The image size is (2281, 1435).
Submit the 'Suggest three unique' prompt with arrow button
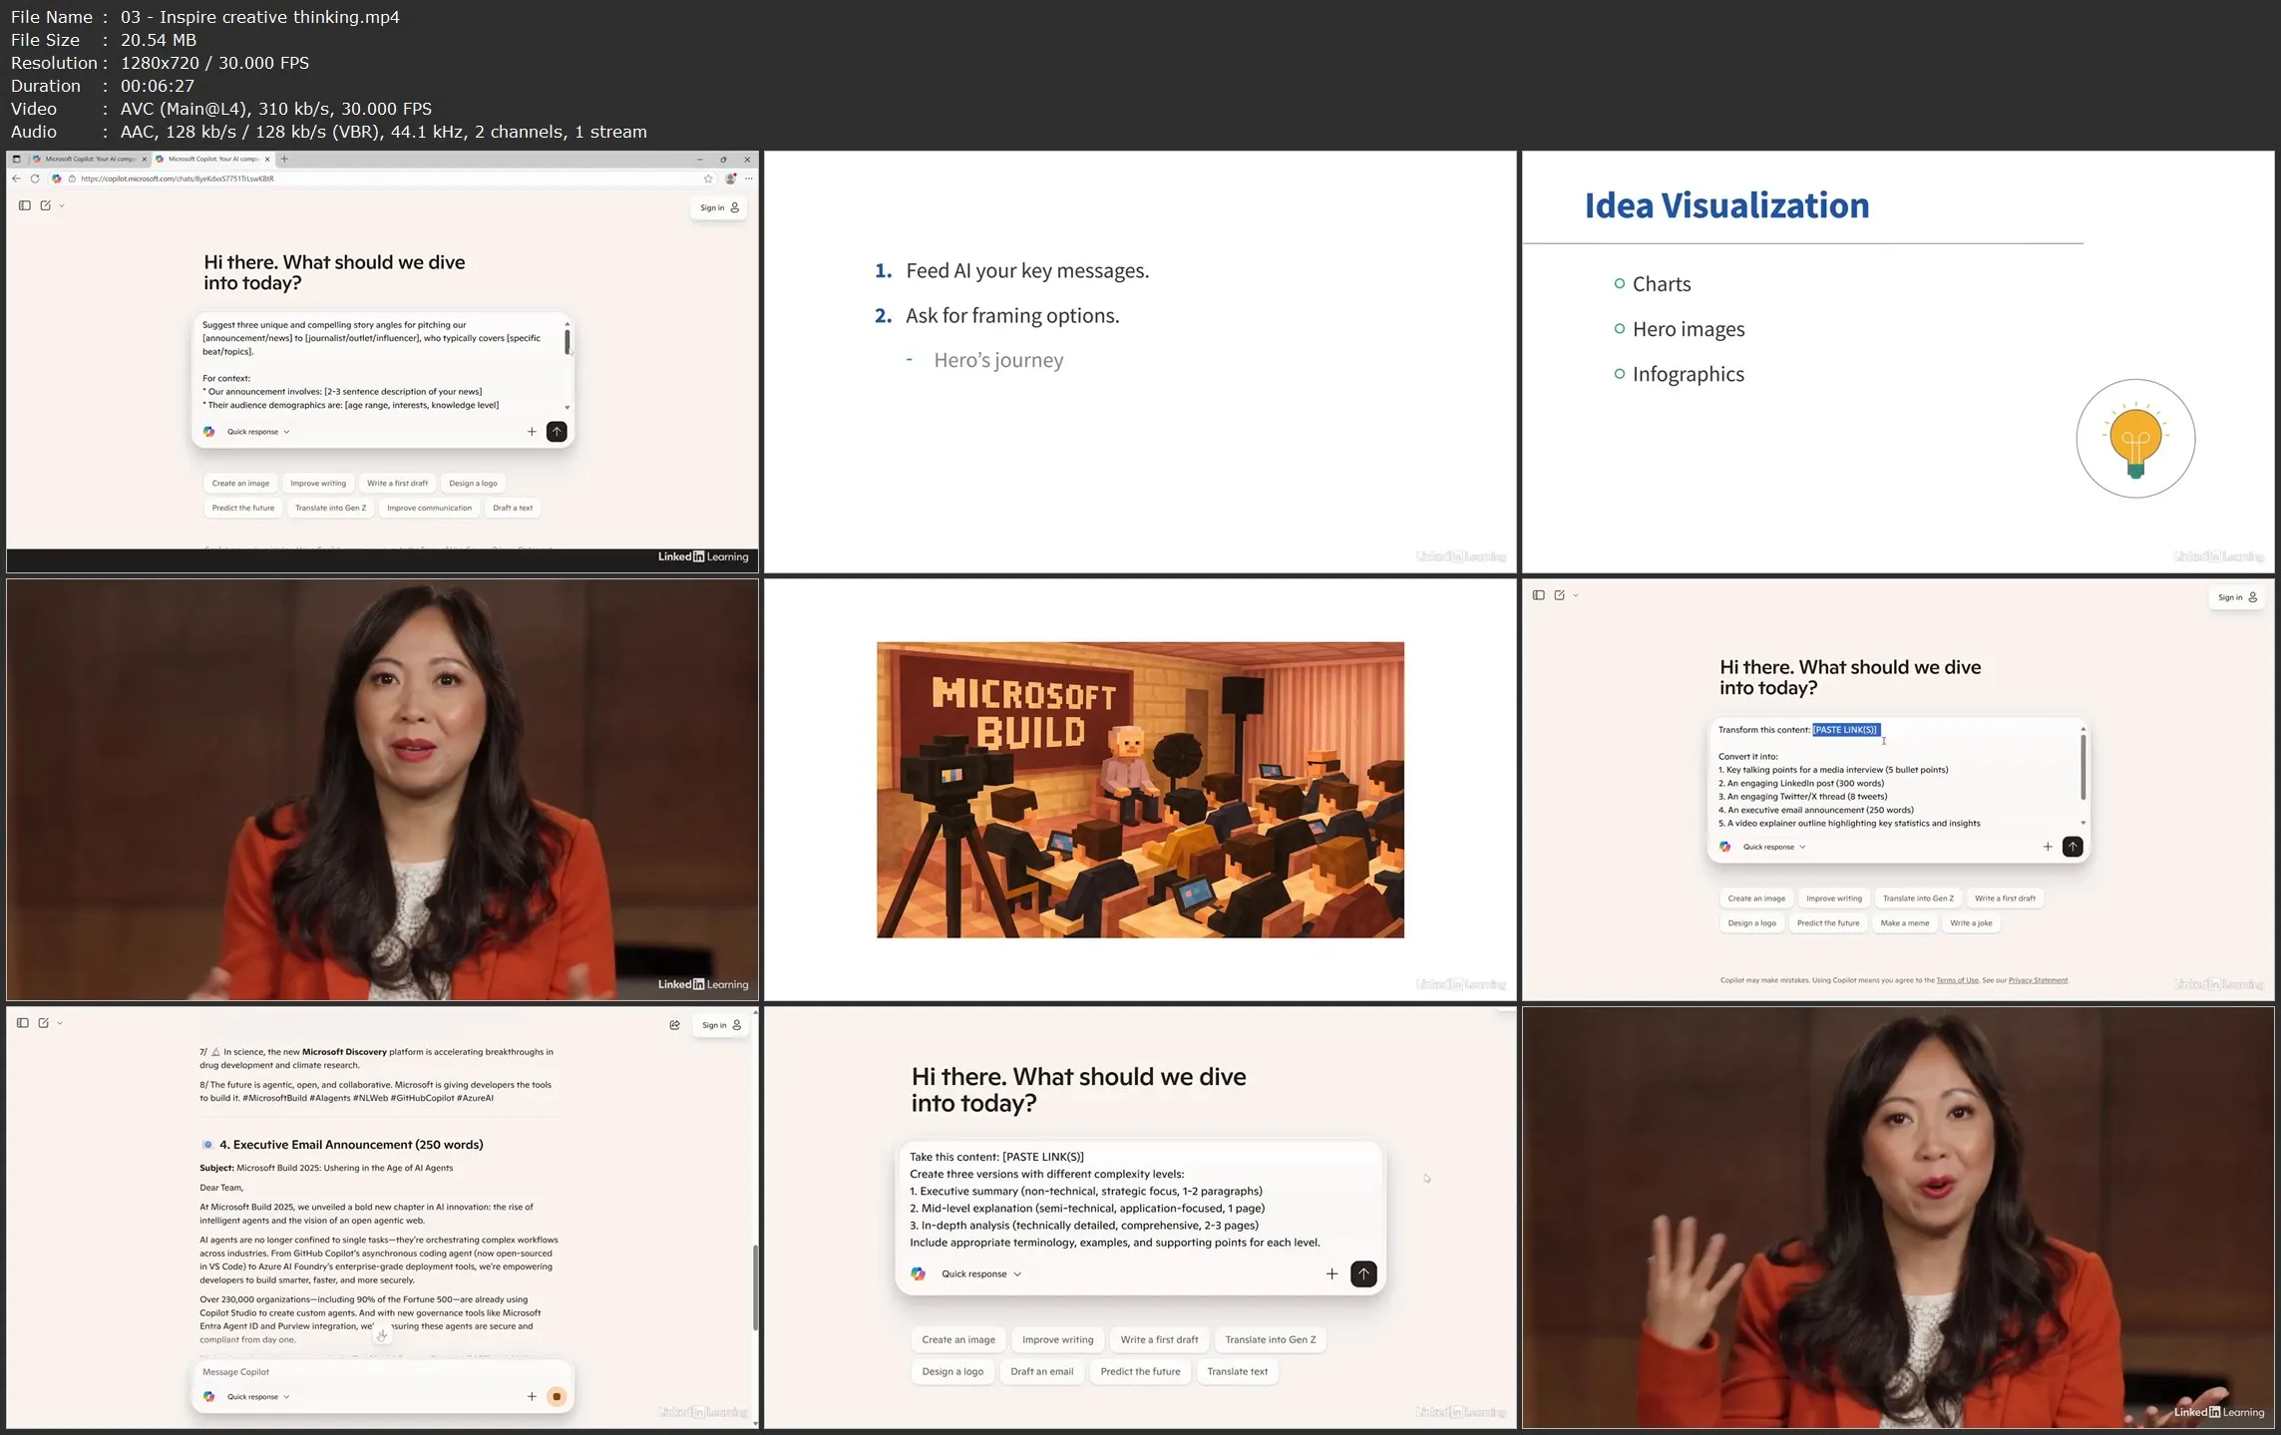(x=557, y=432)
